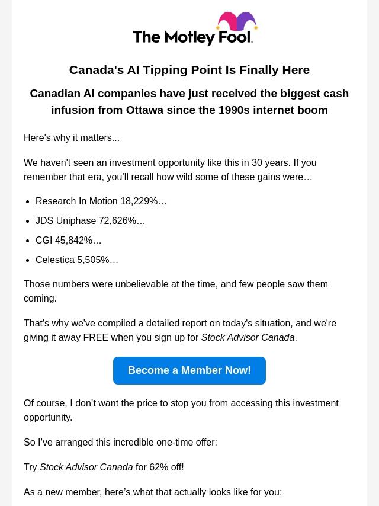Click the subheading about Ottawa's cash infusion
This screenshot has height=506, width=379.
coord(189,101)
